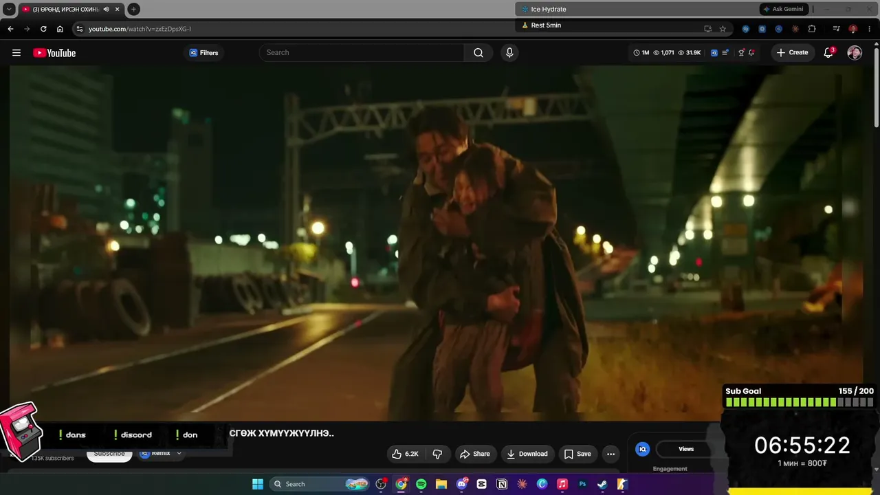Open Notion from the taskbar
Image resolution: width=880 pixels, height=495 pixels.
(x=502, y=484)
